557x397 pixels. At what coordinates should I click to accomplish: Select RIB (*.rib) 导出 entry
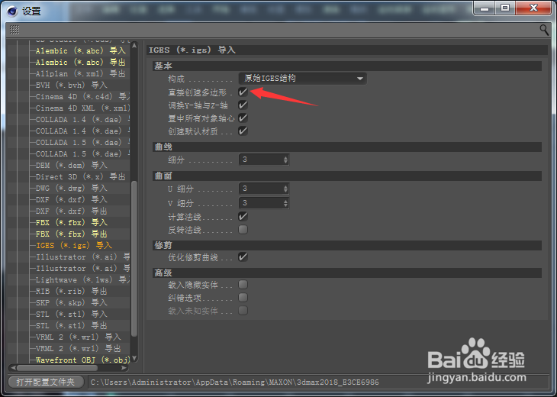point(72,291)
